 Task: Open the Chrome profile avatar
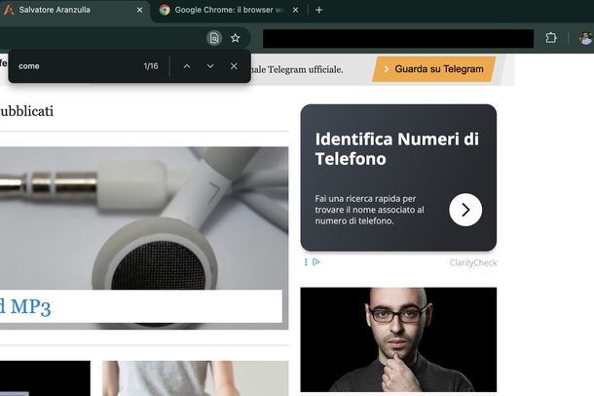(x=584, y=38)
